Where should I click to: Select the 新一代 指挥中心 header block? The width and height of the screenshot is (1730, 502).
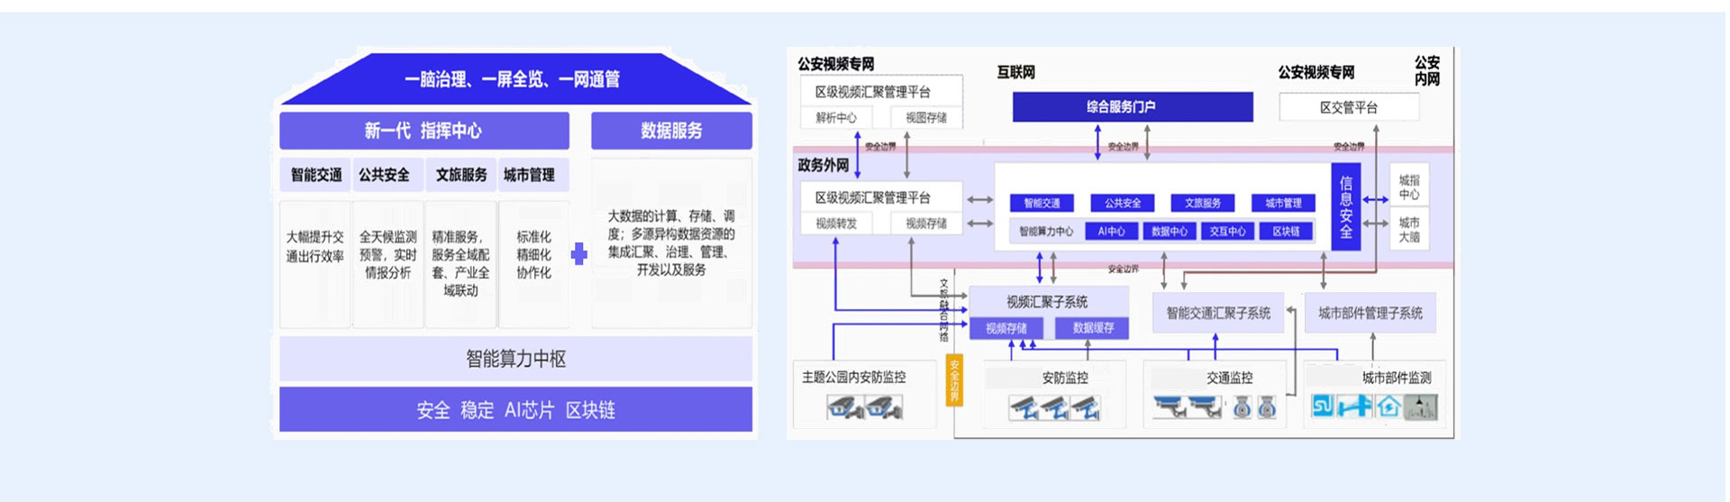[x=424, y=131]
